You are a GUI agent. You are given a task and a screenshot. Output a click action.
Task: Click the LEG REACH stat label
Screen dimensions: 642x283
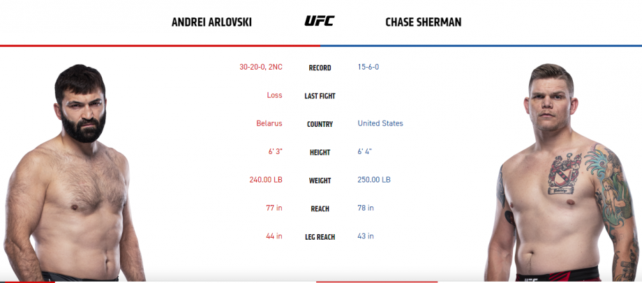(320, 237)
